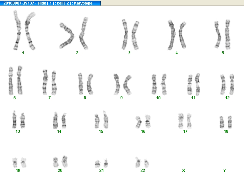Click the green label '22'
The image size is (244, 187).
[x=143, y=171]
